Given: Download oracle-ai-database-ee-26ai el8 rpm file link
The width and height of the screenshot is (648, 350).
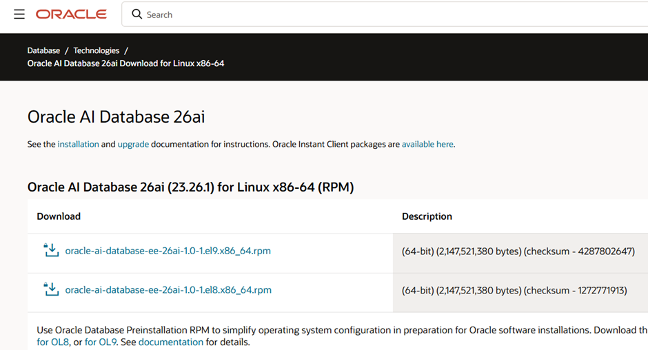Looking at the screenshot, I should click(x=168, y=290).
